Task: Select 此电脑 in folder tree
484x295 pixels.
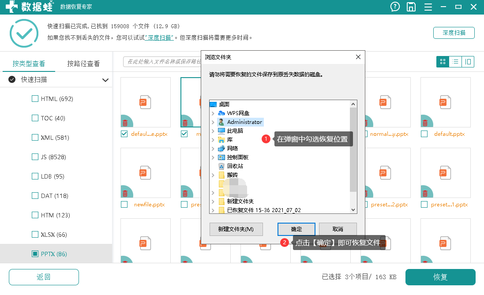Action: point(235,131)
